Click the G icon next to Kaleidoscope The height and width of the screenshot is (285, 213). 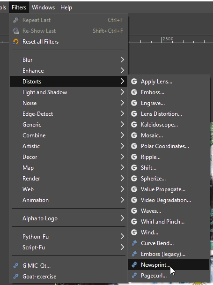pyautogui.click(x=134, y=125)
